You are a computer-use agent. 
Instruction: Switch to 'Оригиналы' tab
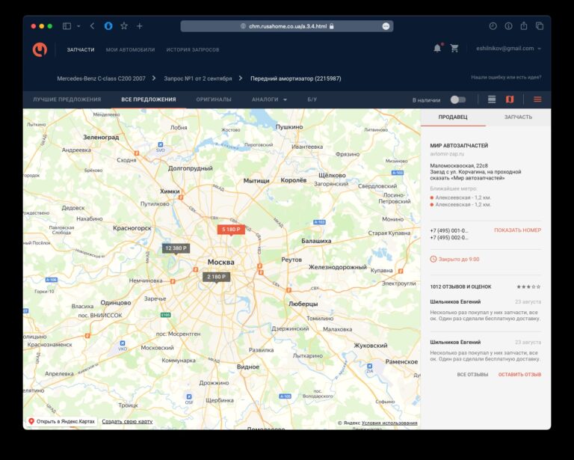(x=214, y=99)
